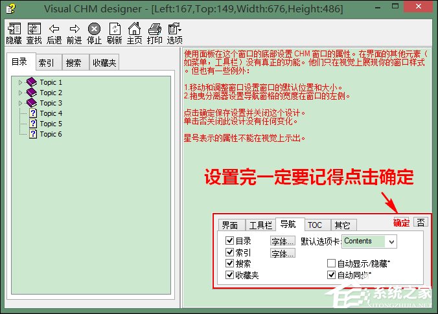The width and height of the screenshot is (438, 314).
Task: Open the 默认选项卡 Contents dropdown
Action: tap(391, 241)
